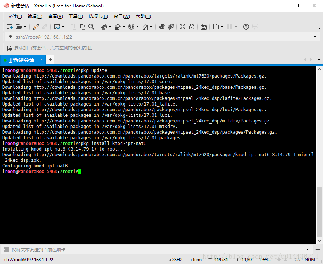
Task: Expand the new tab group dropdown arrow
Action: click(222, 27)
